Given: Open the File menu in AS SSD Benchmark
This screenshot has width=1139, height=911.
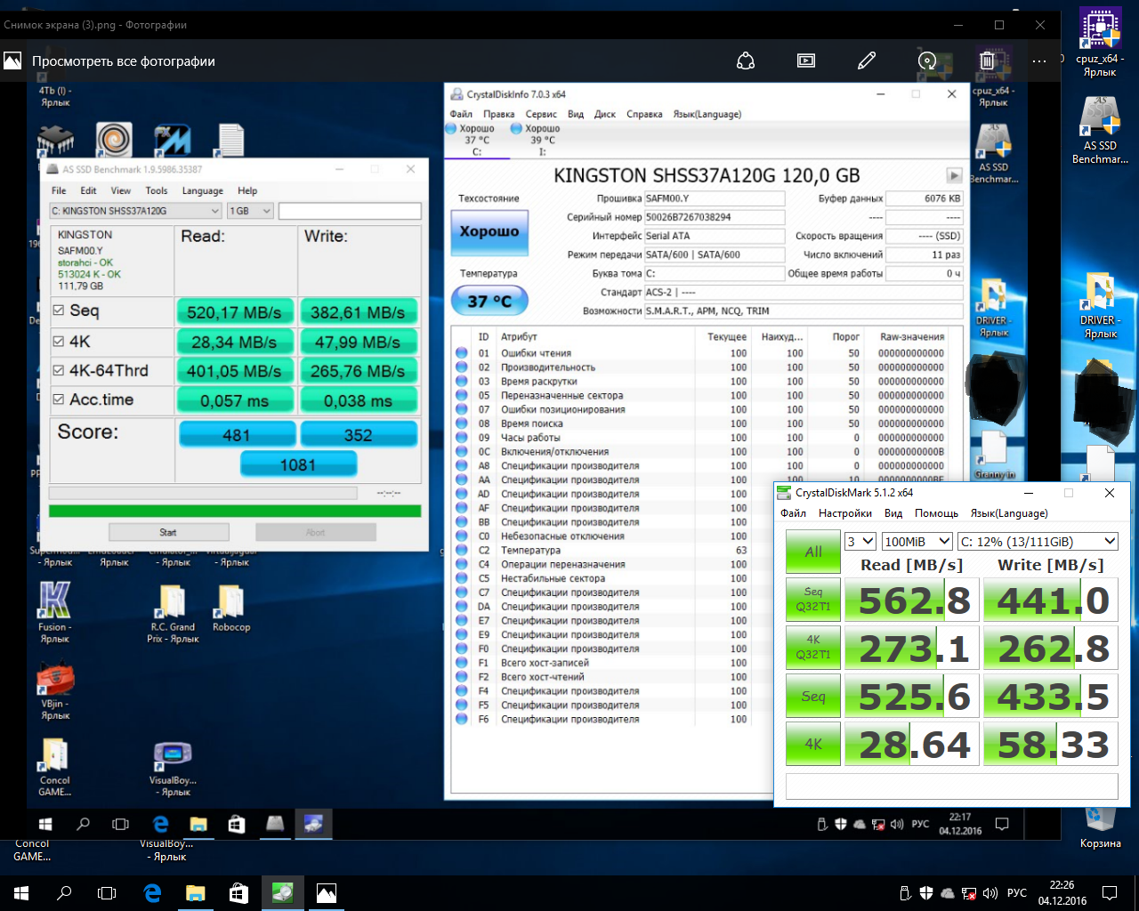Looking at the screenshot, I should [x=59, y=190].
